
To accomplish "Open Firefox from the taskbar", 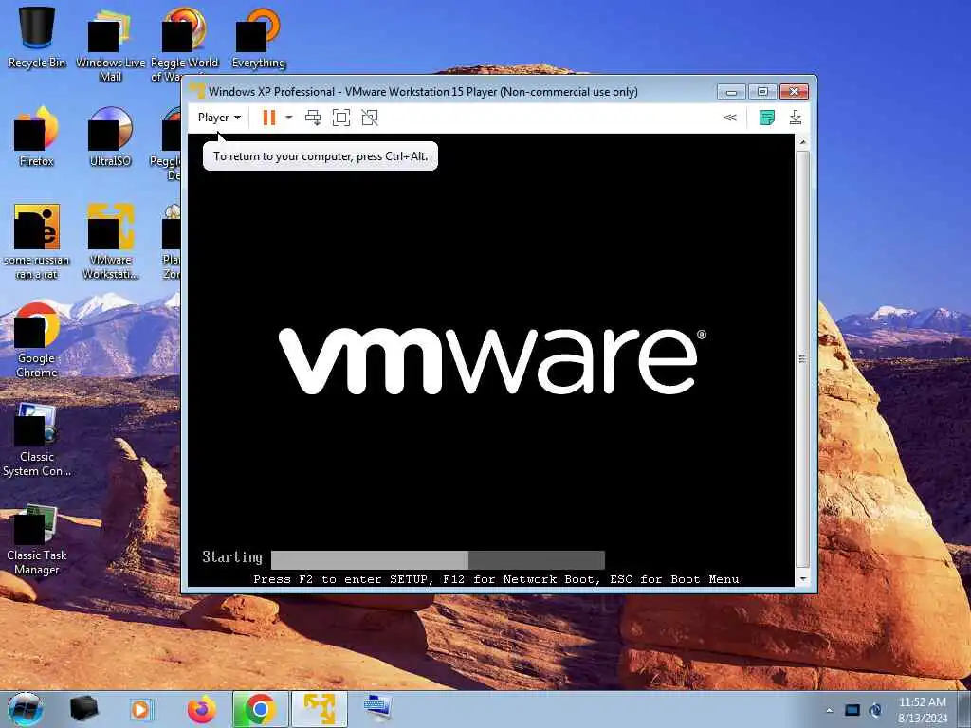I will pos(201,709).
